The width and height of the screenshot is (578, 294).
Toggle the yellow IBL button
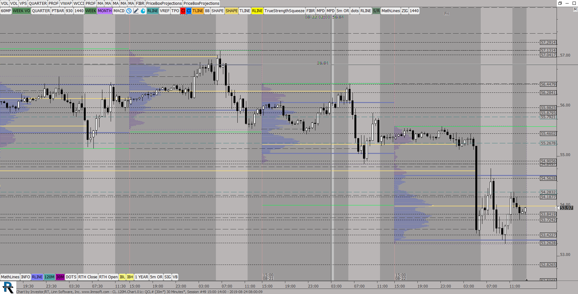pos(122,277)
